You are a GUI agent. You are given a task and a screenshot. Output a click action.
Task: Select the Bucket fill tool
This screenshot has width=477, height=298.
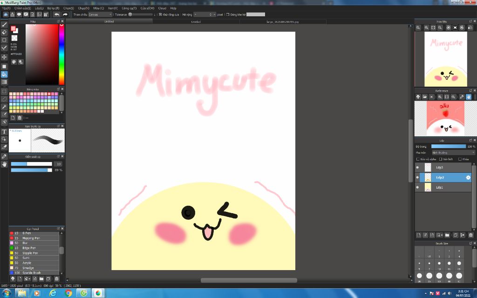point(4,74)
